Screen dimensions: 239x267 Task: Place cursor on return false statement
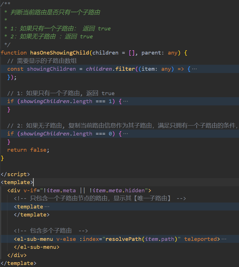pyautogui.click(x=28, y=150)
